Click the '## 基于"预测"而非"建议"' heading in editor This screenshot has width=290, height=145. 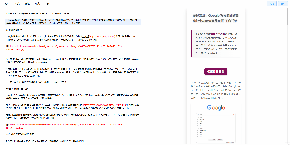pyautogui.click(x=18, y=89)
